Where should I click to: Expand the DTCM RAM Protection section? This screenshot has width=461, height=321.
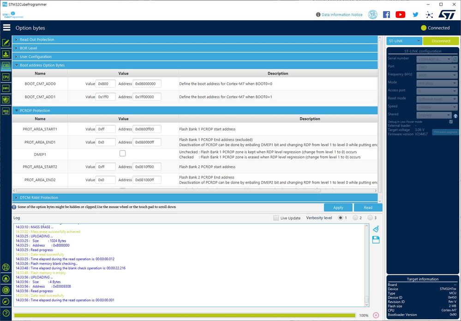pos(195,197)
